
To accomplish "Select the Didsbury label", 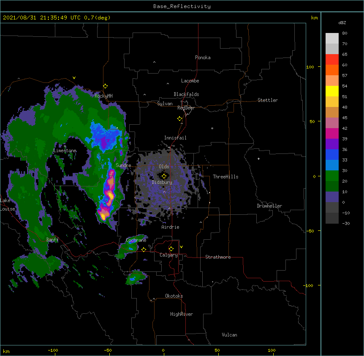I will pos(162,182).
